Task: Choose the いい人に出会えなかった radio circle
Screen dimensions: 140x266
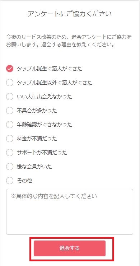Action: [x=10, y=97]
